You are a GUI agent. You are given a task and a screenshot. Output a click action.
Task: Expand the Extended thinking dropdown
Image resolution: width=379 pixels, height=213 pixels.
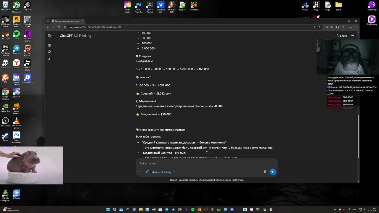pyautogui.click(x=160, y=172)
